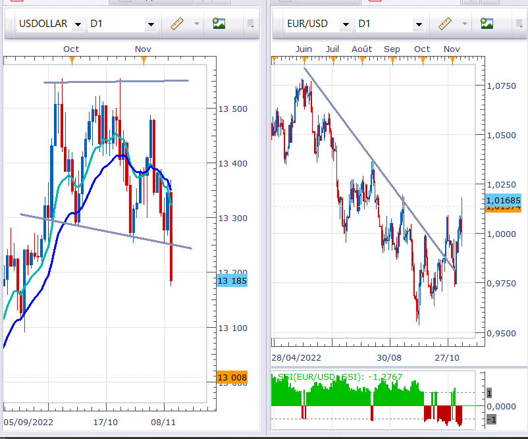Screen dimensions: 528x439
Task: Click the snapshot image icon on EUR/USD chart
Action: [x=487, y=24]
